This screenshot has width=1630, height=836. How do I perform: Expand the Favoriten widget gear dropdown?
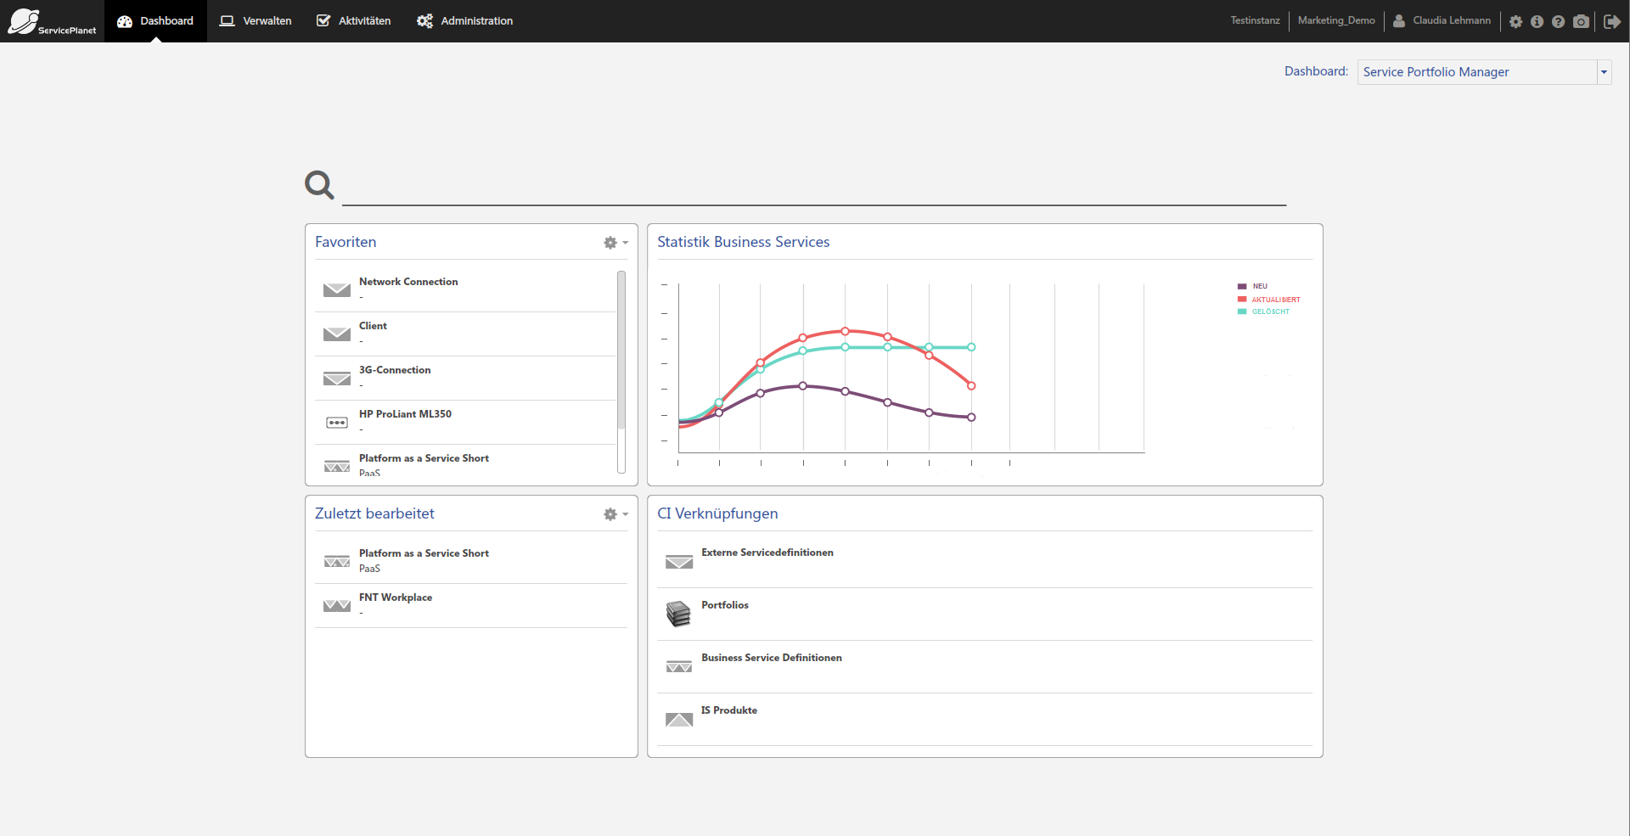[615, 243]
